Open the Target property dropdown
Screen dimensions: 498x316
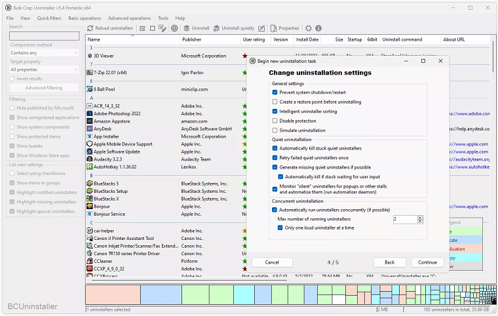[x=44, y=69]
